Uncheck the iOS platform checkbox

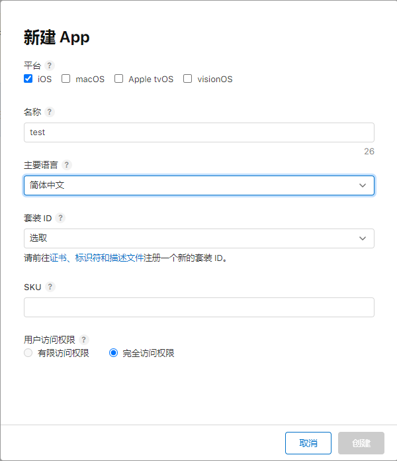[x=28, y=79]
